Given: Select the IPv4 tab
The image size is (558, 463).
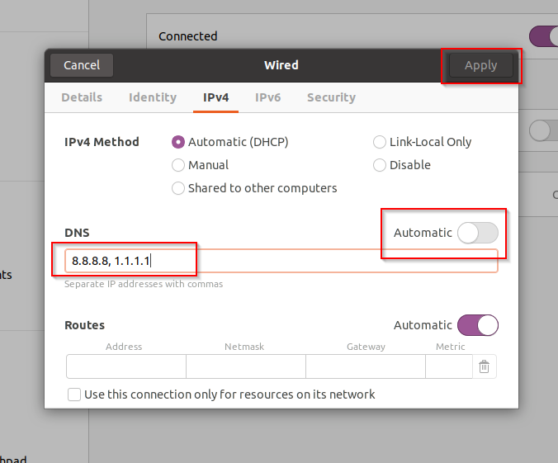Looking at the screenshot, I should tap(216, 97).
